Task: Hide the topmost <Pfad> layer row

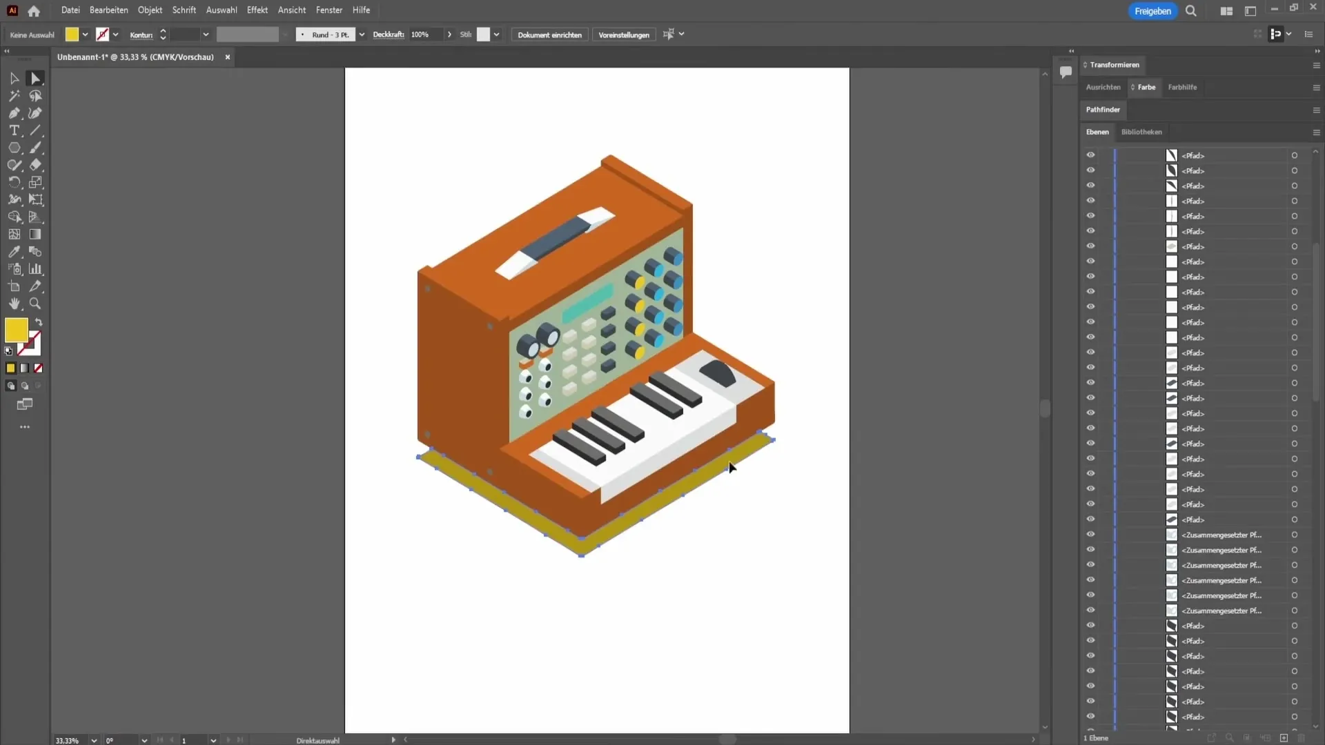Action: click(x=1090, y=155)
